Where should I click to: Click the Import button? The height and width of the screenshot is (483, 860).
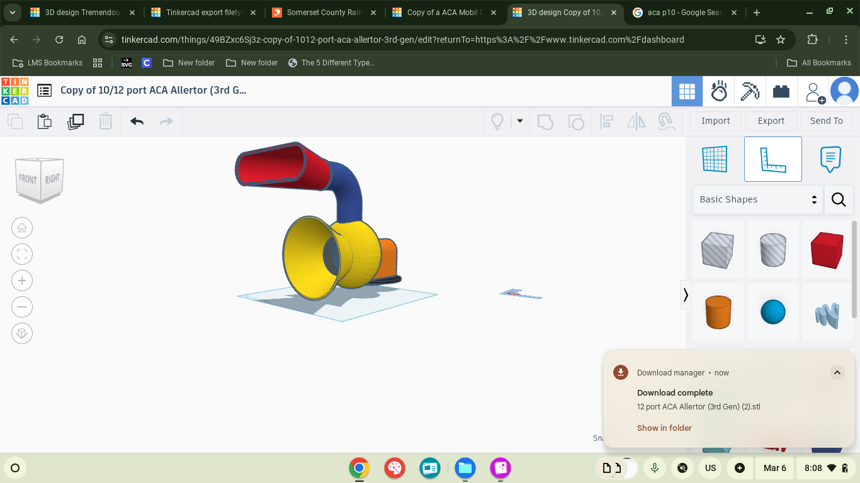(716, 121)
